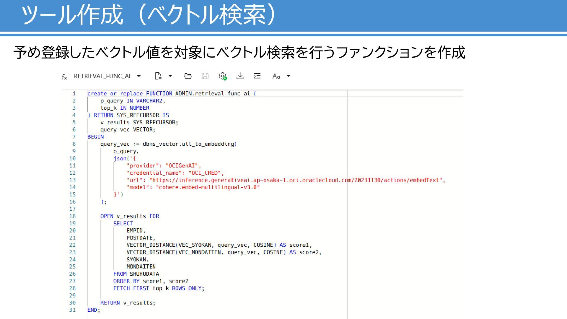
Task: Click the new file icon
Action: pyautogui.click(x=158, y=76)
